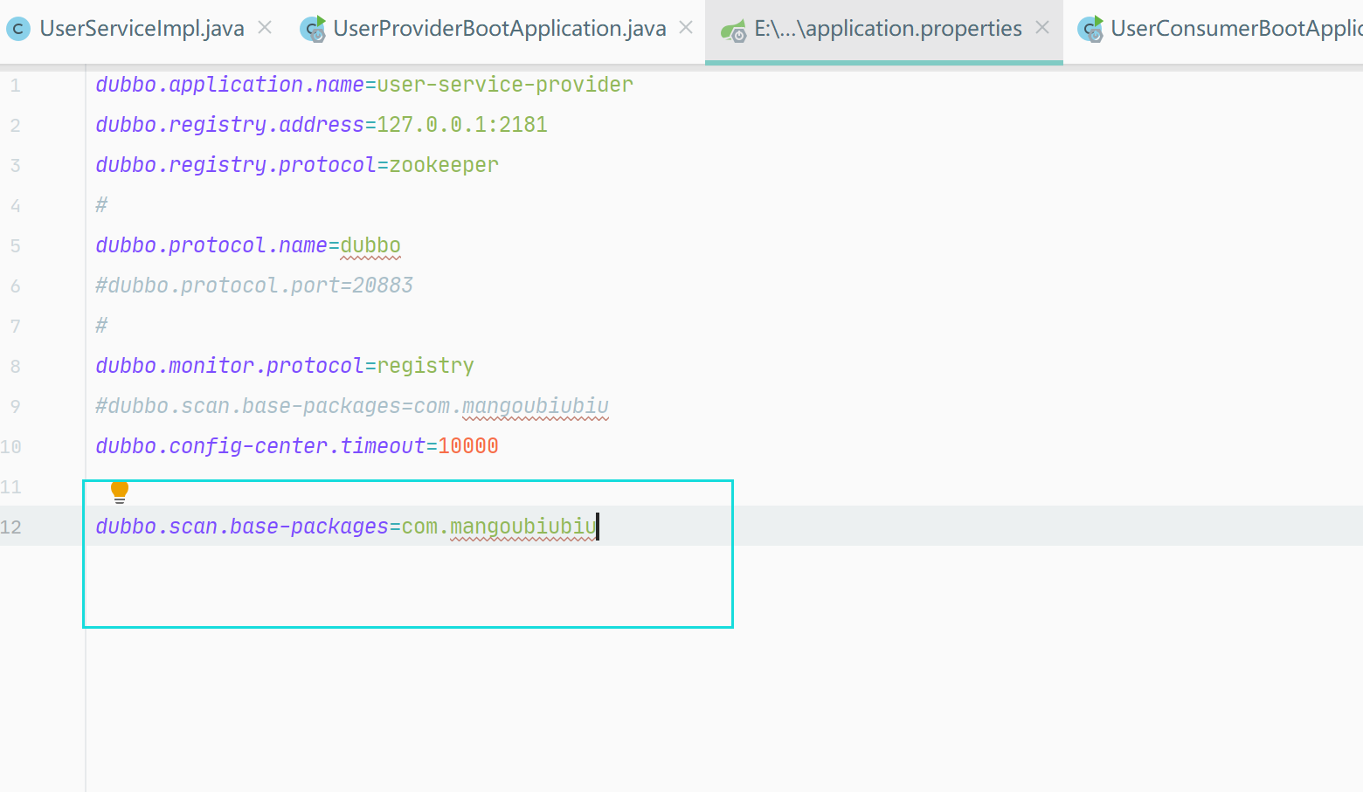Click the UserProviderBootApplication run-class icon
The width and height of the screenshot is (1363, 792).
pos(313,30)
